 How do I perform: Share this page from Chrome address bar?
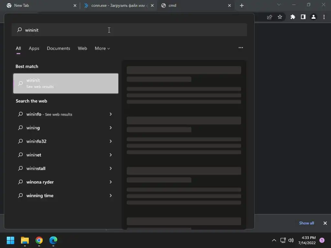270,17
